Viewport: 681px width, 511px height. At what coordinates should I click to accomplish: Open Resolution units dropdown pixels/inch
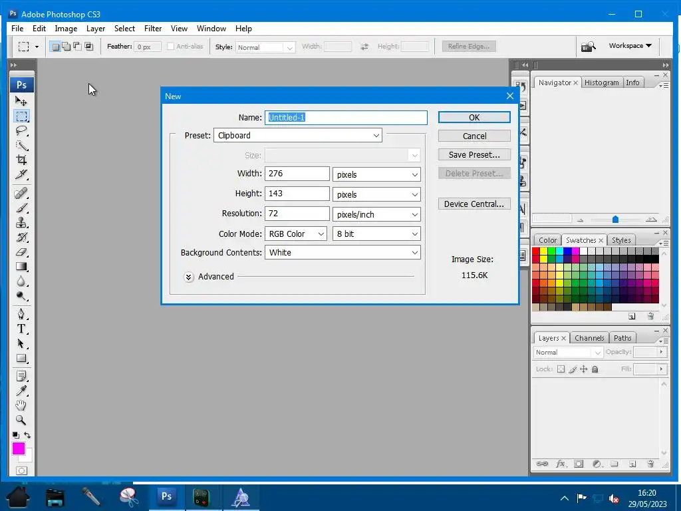pyautogui.click(x=376, y=215)
